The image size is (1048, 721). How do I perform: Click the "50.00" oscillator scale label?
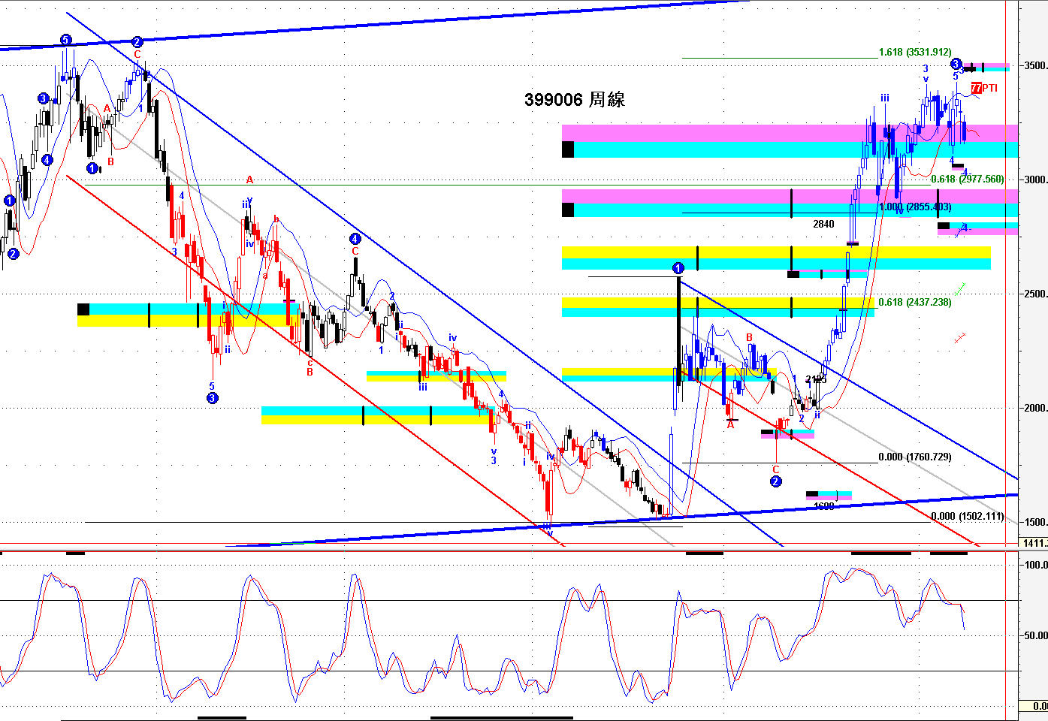(1036, 635)
